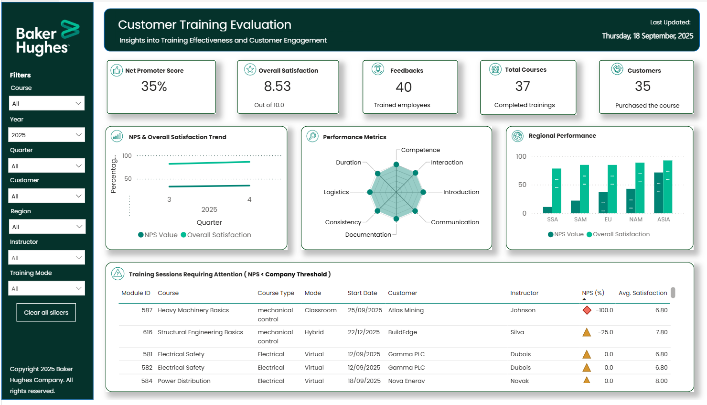This screenshot has width=707, height=405.
Task: Click the orange triangle indicator in Nova Energy row
Action: (x=587, y=380)
